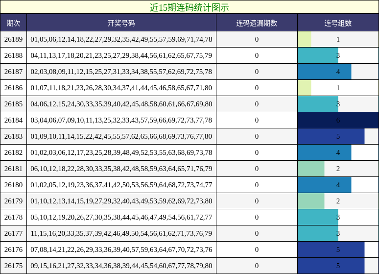The height and width of the screenshot is (274, 379).
Task: Click draw numbers of period 26184
Action: click(121, 120)
